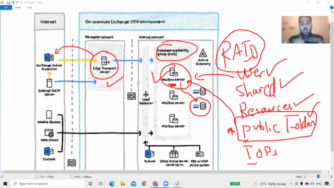Switch to the Home ribbon tab
The height and width of the screenshot is (188, 334).
[18, 7]
